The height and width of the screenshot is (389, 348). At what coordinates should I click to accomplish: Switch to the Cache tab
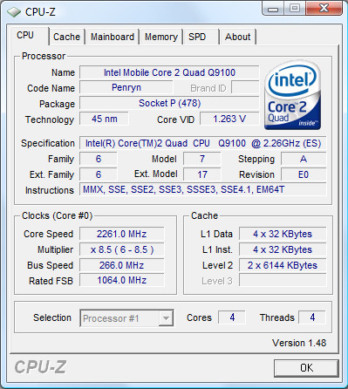(x=66, y=37)
